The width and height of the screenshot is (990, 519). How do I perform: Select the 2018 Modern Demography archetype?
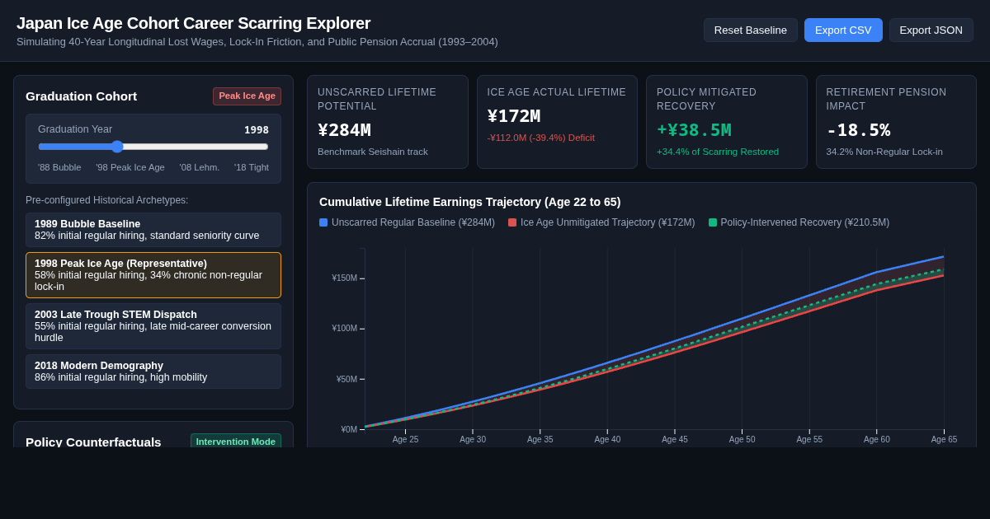tap(153, 372)
